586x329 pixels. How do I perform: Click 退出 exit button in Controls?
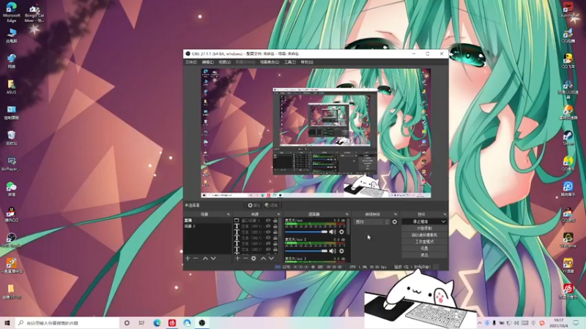click(424, 255)
